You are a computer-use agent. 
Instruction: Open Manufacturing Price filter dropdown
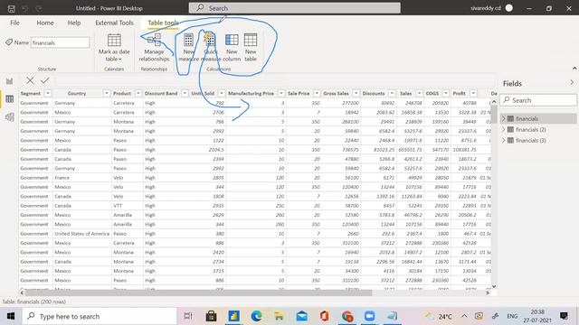pos(281,94)
